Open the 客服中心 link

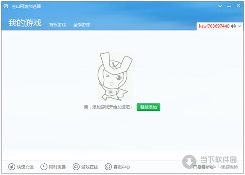point(122,167)
